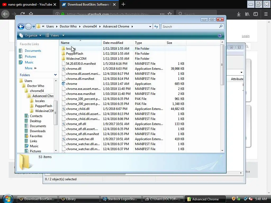Open browser Library icon
The height and width of the screenshot is (203, 271).
(247, 14)
